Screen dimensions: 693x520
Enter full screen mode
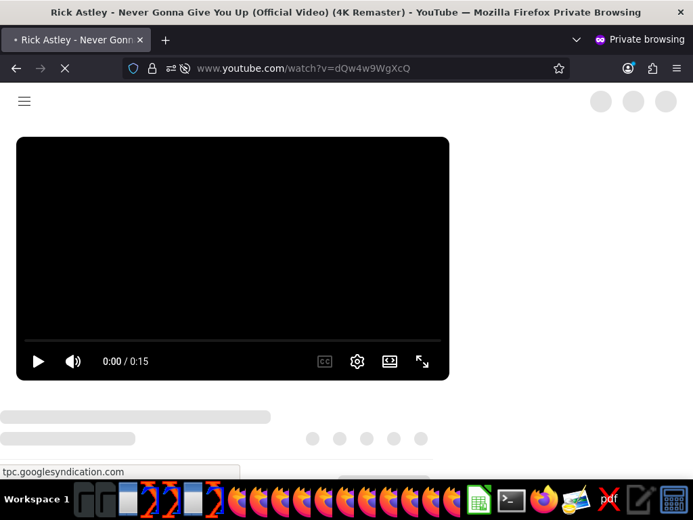coord(422,362)
